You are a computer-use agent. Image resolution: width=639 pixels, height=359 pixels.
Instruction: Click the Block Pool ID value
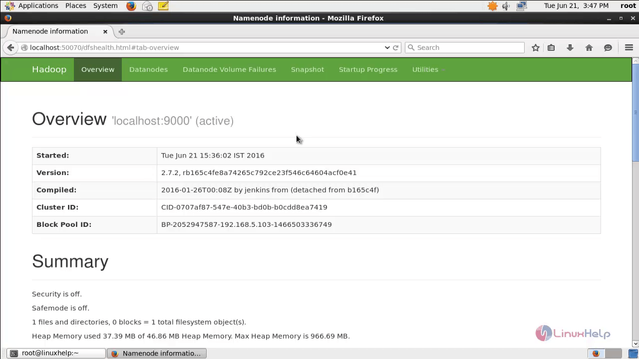pos(247,224)
